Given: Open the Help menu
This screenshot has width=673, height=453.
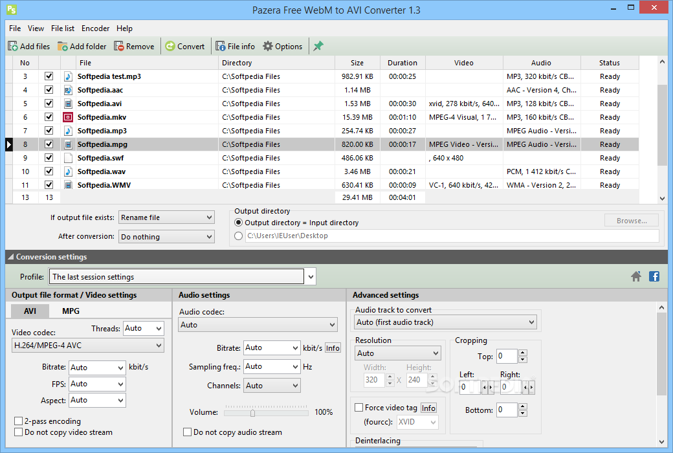Looking at the screenshot, I should coord(124,28).
